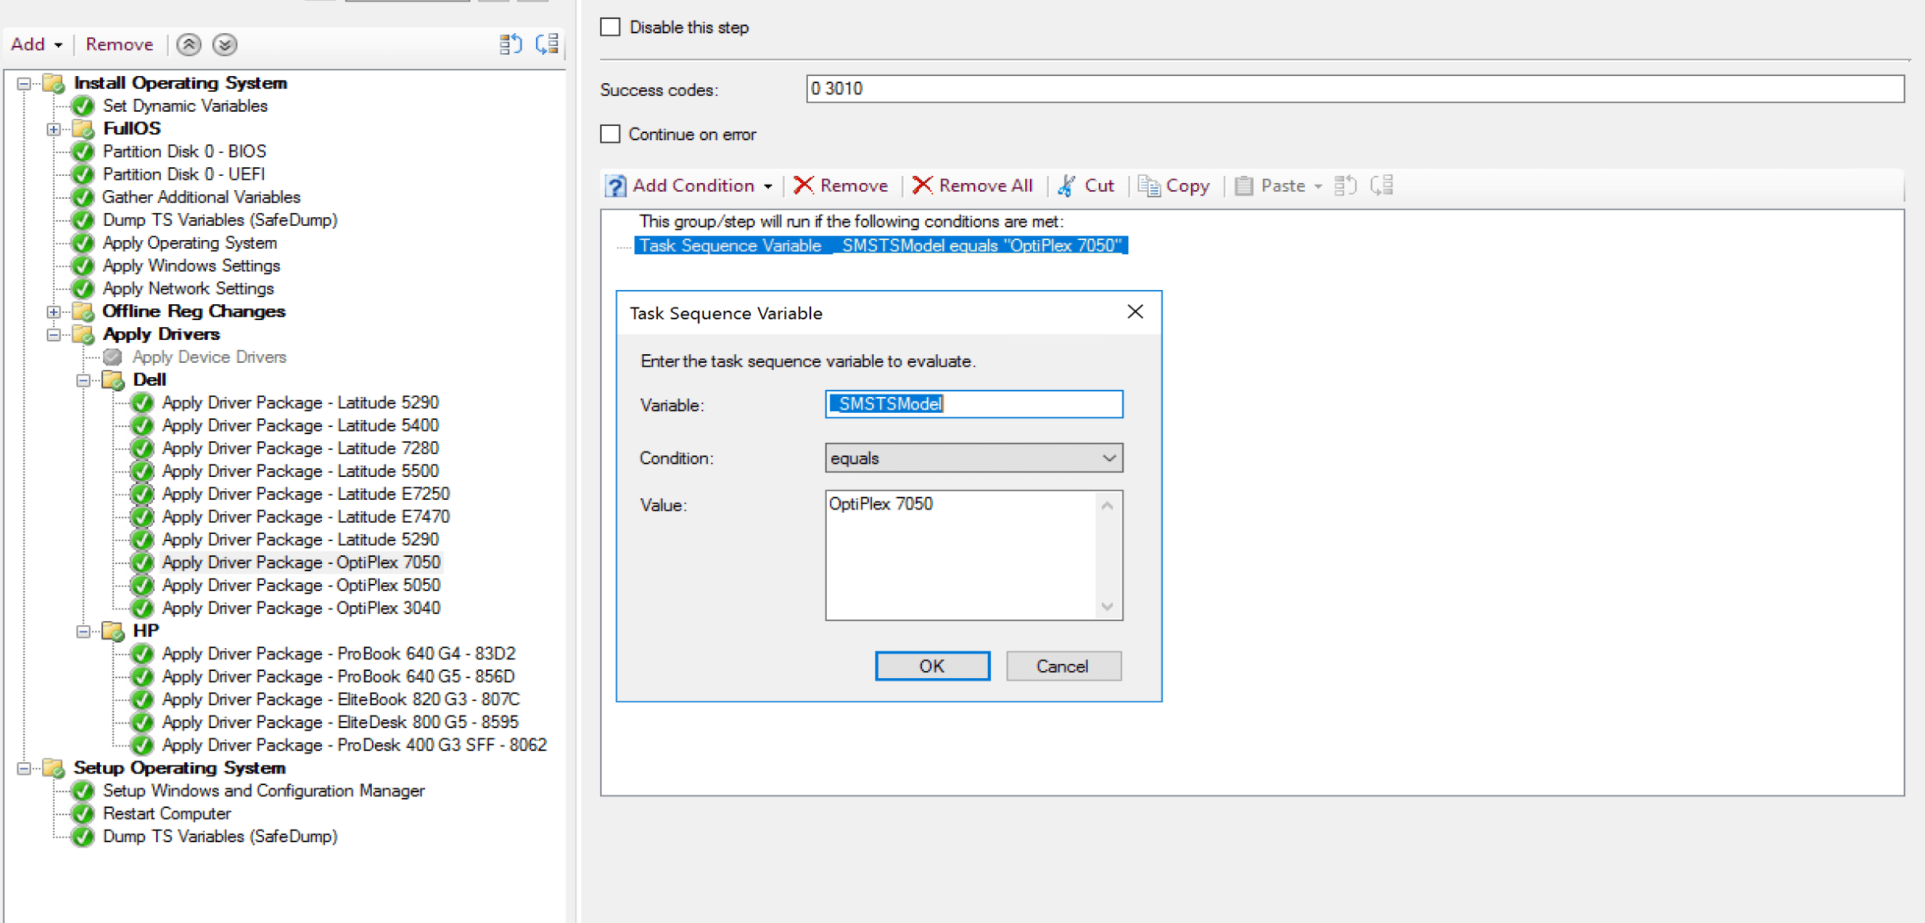1925x923 pixels.
Task: Click the Add Condition question mark icon
Action: pos(615,185)
